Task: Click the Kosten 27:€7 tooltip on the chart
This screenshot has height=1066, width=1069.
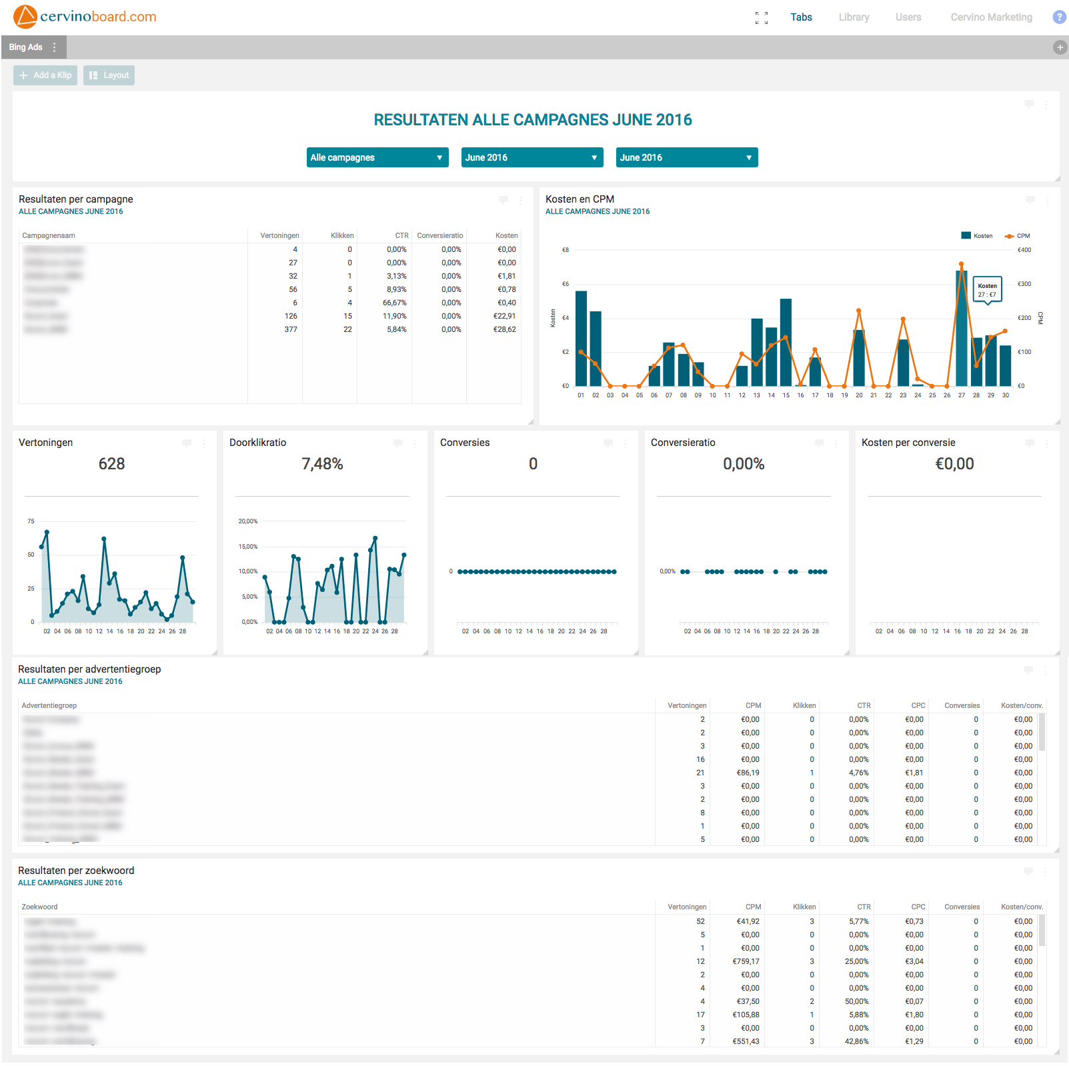Action: [x=987, y=290]
